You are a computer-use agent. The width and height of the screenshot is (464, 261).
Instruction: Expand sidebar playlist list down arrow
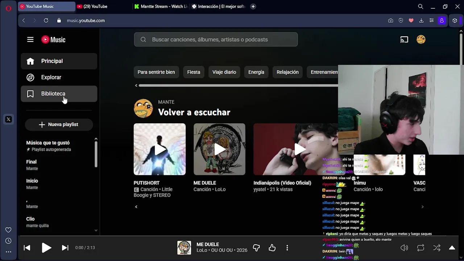pyautogui.click(x=96, y=230)
